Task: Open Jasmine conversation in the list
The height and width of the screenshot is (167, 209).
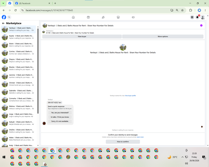Action: pos(18,76)
